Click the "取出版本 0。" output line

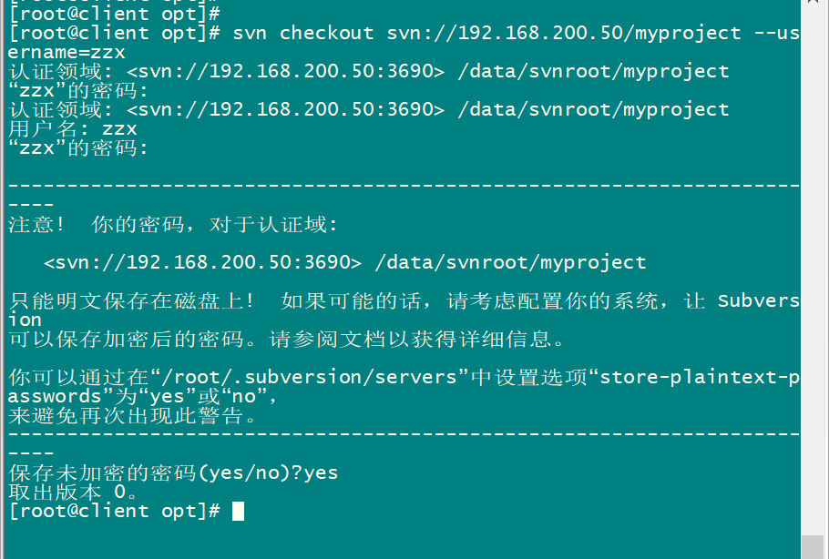pyautogui.click(x=73, y=492)
